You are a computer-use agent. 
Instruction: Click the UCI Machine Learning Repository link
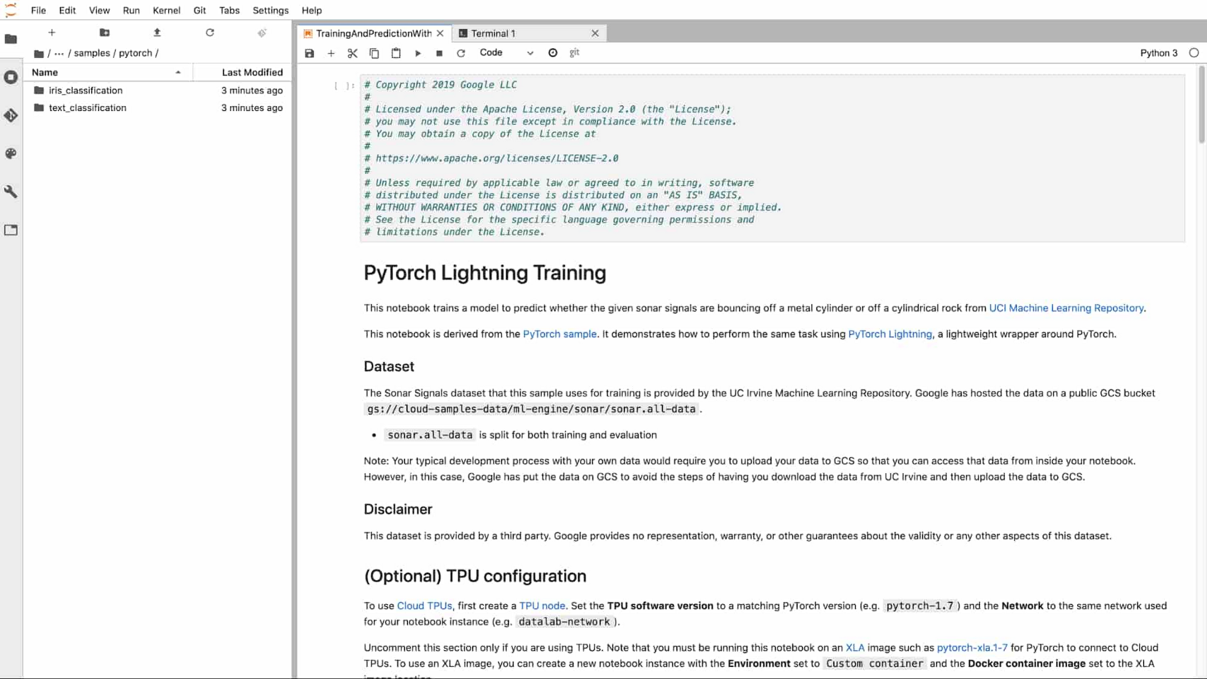1066,308
